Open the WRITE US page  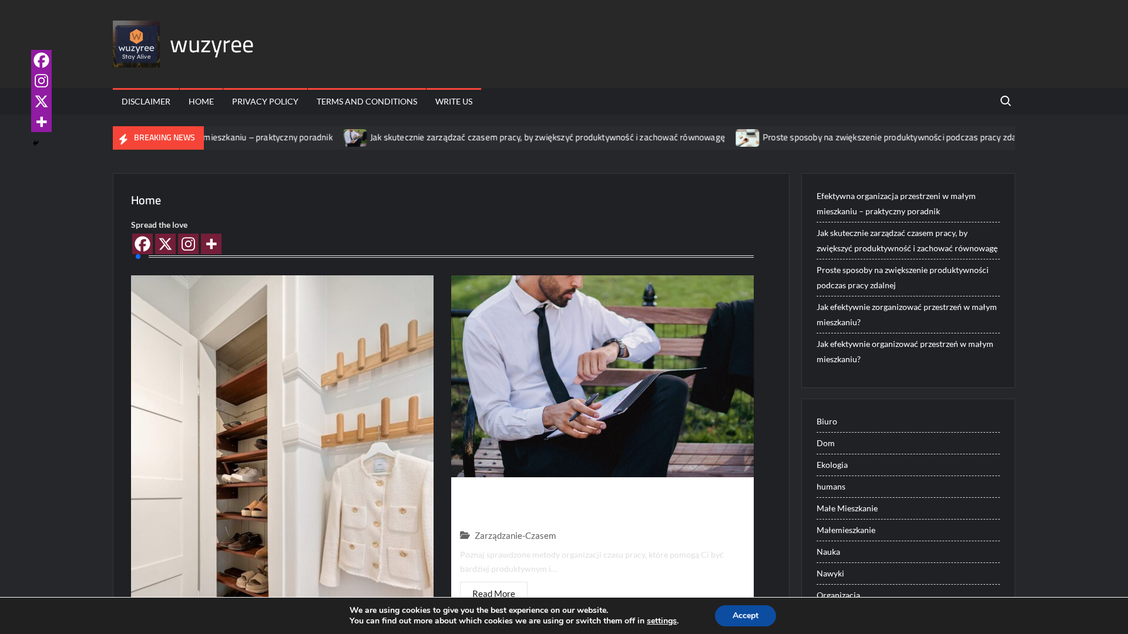pos(454,102)
